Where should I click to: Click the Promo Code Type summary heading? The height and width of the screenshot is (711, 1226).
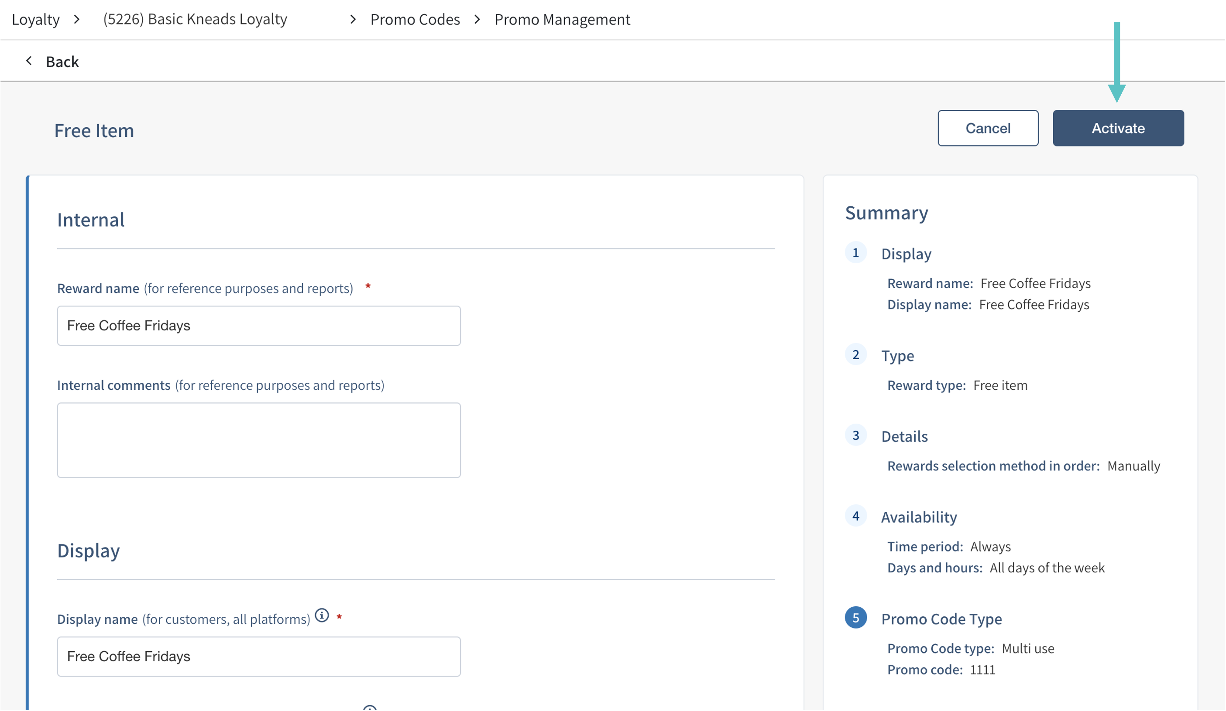point(941,619)
